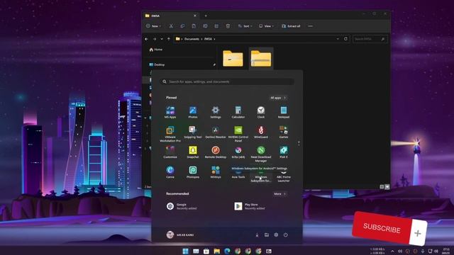Click Copy in File Explorer toolbar

point(182,26)
